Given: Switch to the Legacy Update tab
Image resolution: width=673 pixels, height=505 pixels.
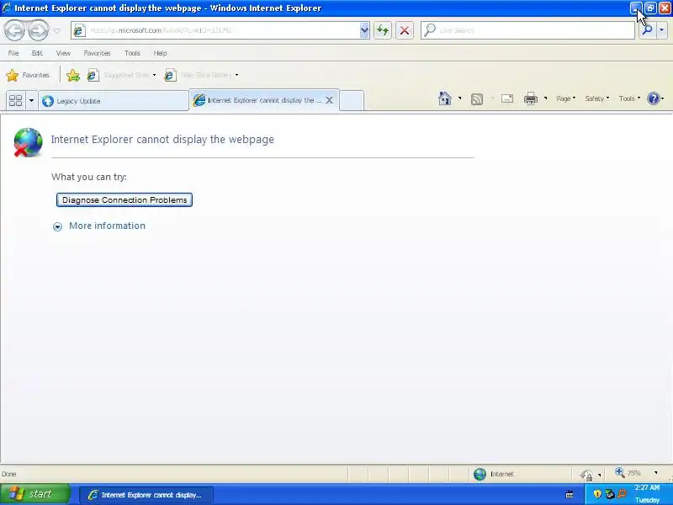Looking at the screenshot, I should (114, 101).
